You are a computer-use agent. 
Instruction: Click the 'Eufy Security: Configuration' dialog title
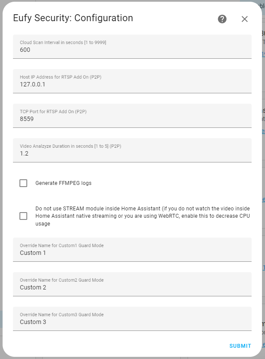click(73, 18)
